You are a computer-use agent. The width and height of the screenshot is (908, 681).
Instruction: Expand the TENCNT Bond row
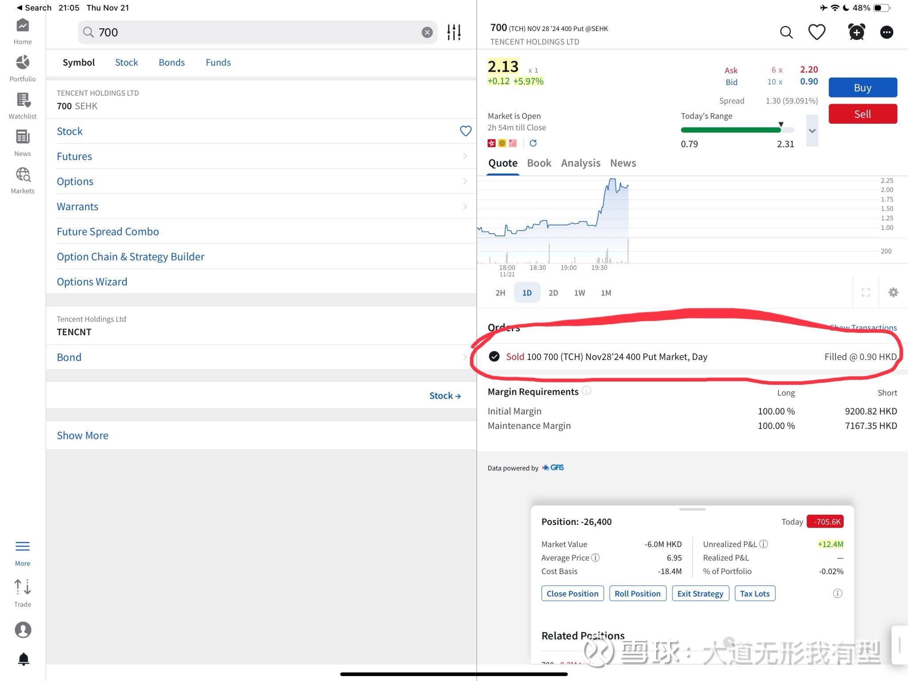(x=261, y=357)
